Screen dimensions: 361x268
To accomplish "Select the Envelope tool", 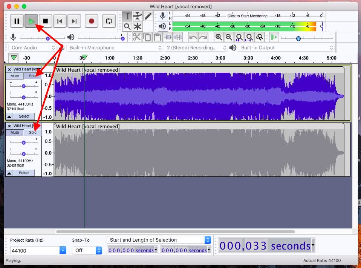I will [x=138, y=16].
